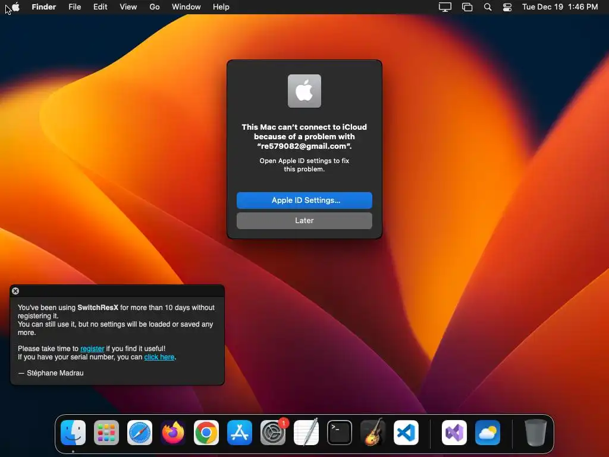This screenshot has width=609, height=457.
Task: Open the View menu
Action: 128,7
